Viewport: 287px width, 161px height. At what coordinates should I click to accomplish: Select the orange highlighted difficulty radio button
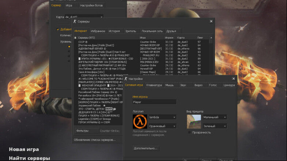69,47
